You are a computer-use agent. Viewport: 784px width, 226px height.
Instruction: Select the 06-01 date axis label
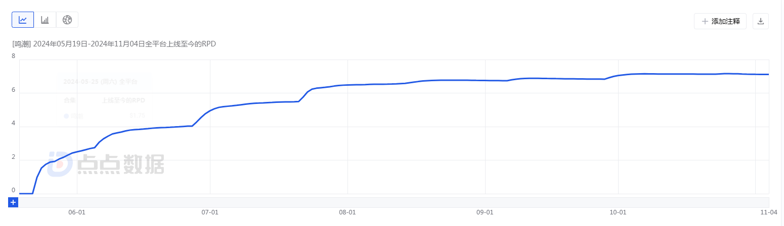click(x=76, y=212)
